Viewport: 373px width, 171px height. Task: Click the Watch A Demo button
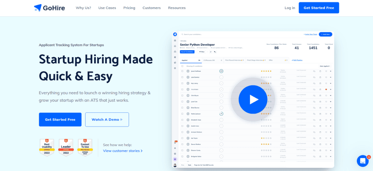[x=107, y=119]
